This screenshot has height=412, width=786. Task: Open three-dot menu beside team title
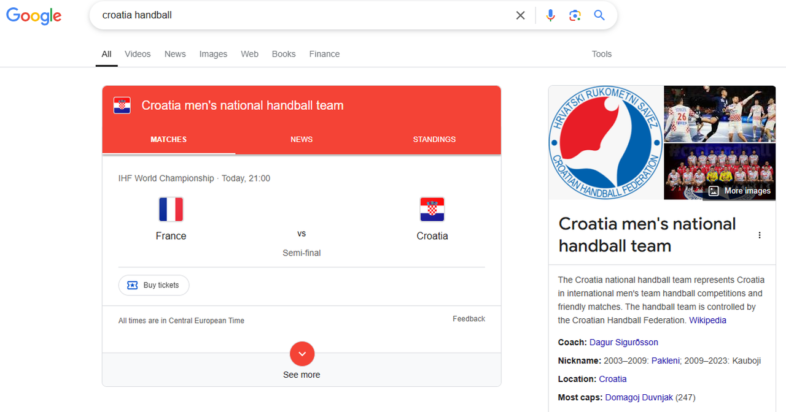pos(760,235)
